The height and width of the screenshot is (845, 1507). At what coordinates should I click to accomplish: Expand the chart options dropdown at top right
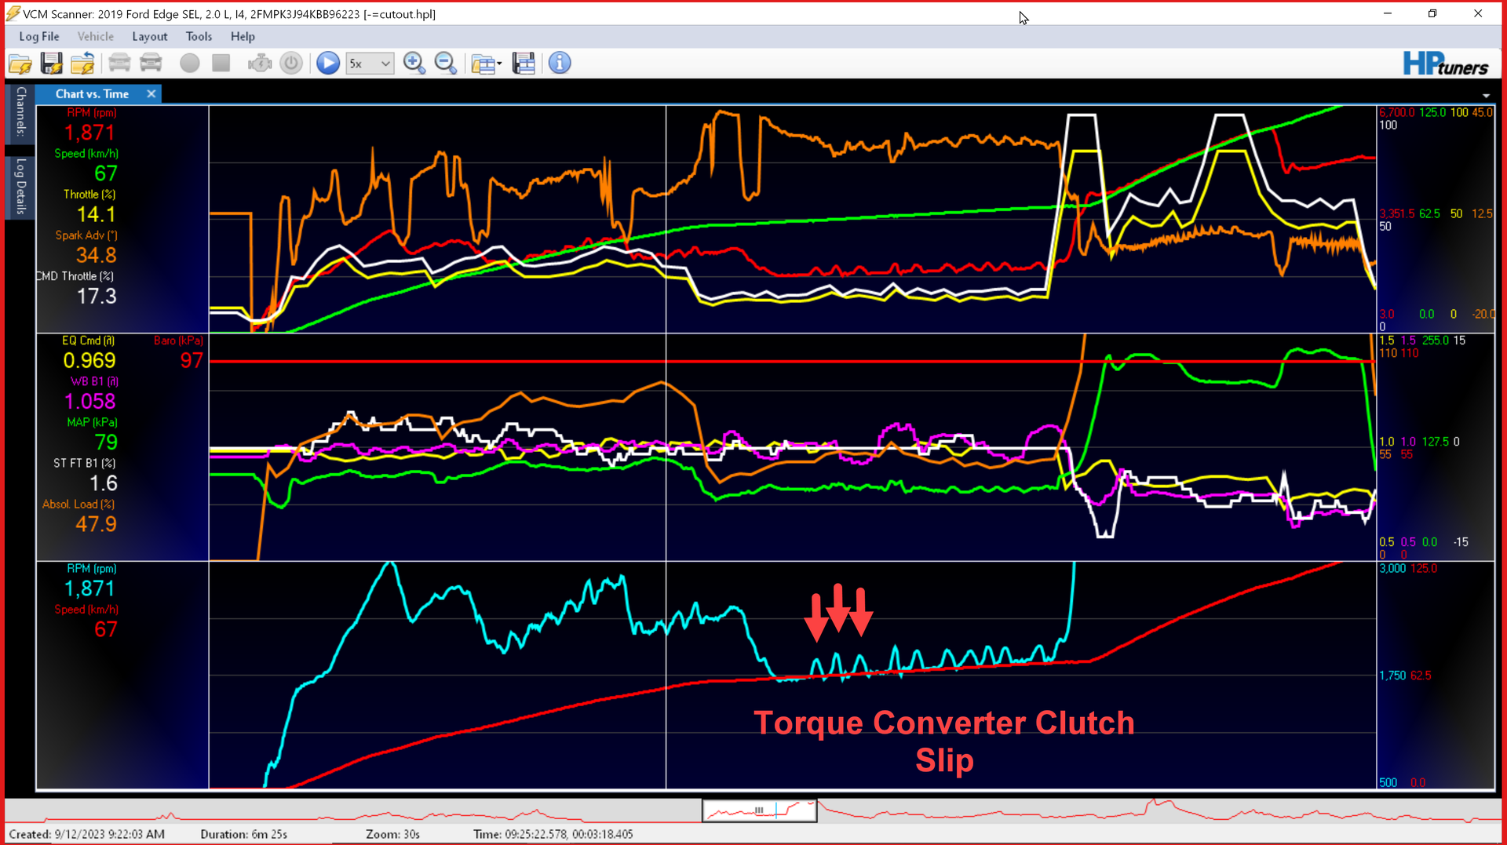pyautogui.click(x=1486, y=95)
